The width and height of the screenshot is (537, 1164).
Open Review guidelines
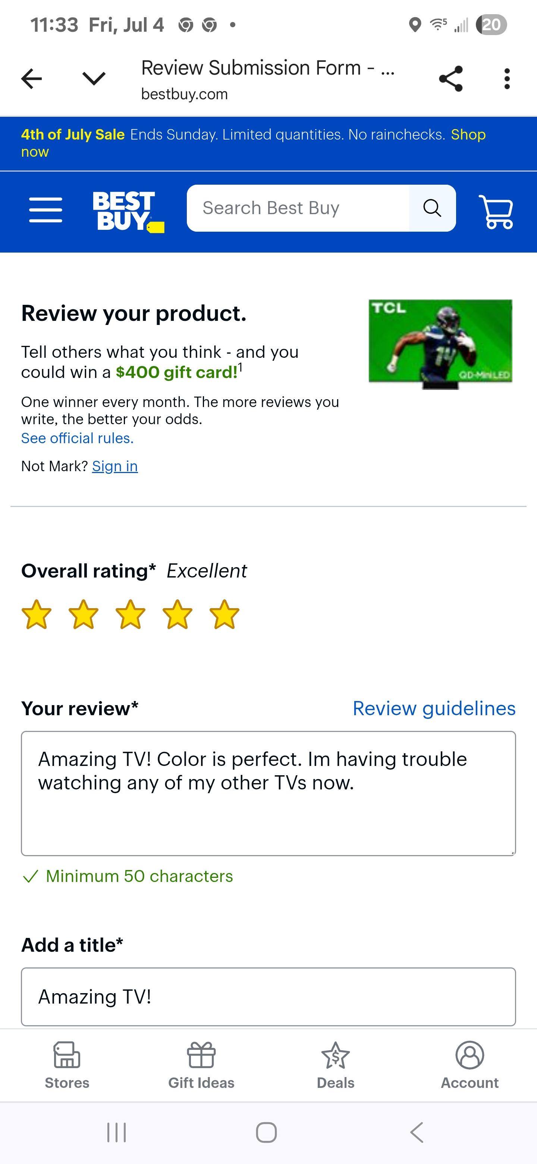click(434, 708)
